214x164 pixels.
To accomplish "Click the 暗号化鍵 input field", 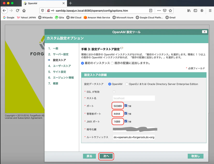I will 134,129.
